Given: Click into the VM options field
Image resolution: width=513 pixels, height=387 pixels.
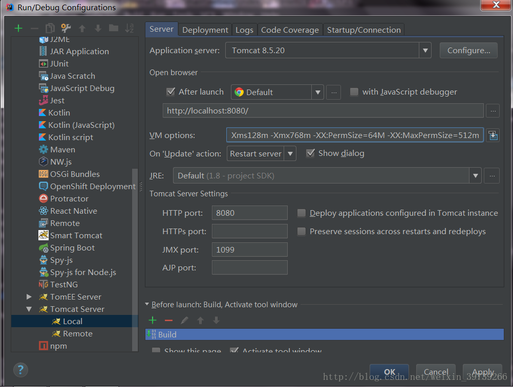Looking at the screenshot, I should (x=355, y=135).
